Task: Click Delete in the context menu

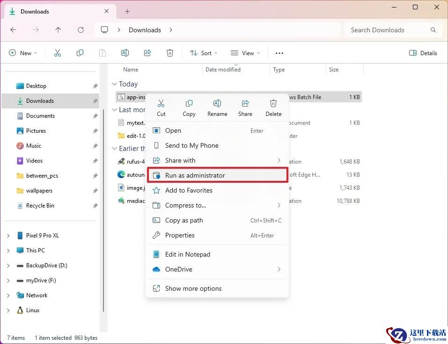Action: click(x=273, y=108)
